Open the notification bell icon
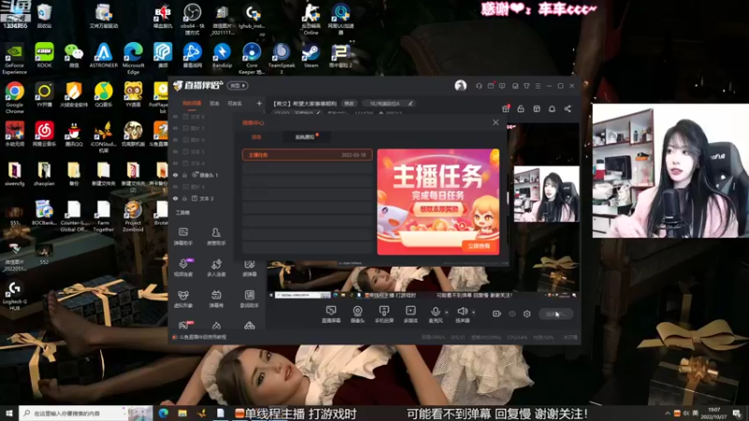 pos(551,109)
